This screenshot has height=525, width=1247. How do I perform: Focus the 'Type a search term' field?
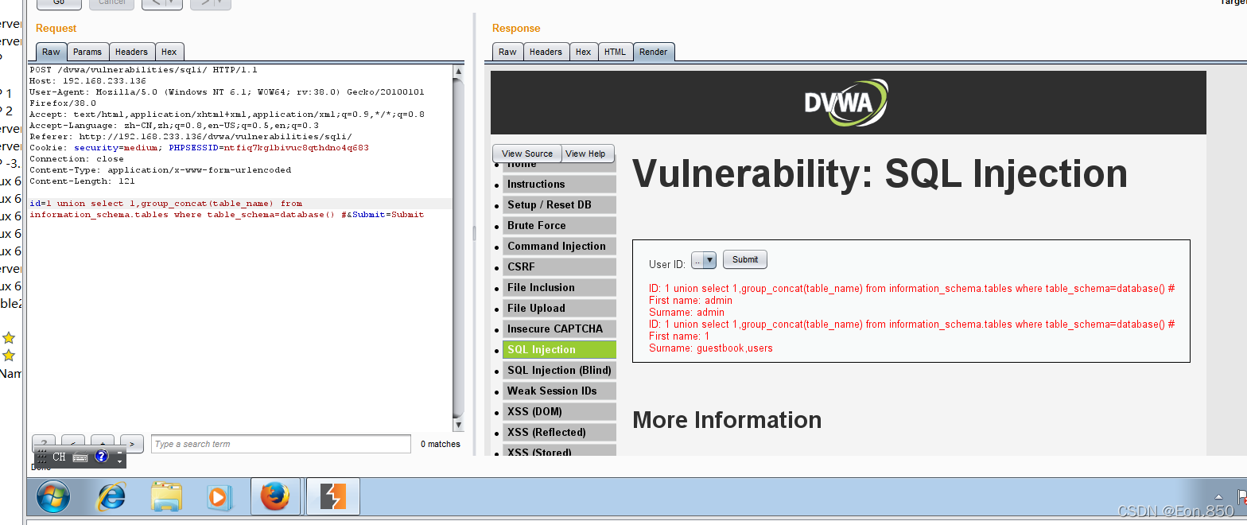pos(281,444)
